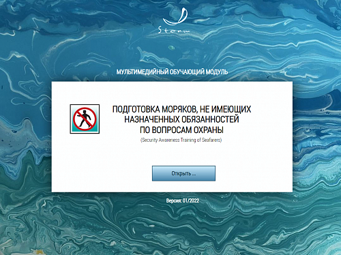Click the word ОБУЧАЮЩИЙ in the header
Viewport: 341px width, 255px height.
(187, 72)
